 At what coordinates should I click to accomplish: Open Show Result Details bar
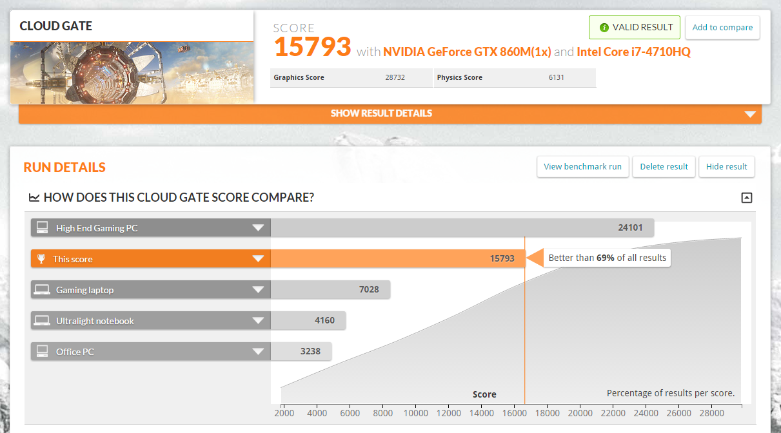coord(390,113)
